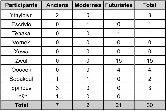
Task: Click the Escrivio participant cell
Action: click(x=21, y=24)
